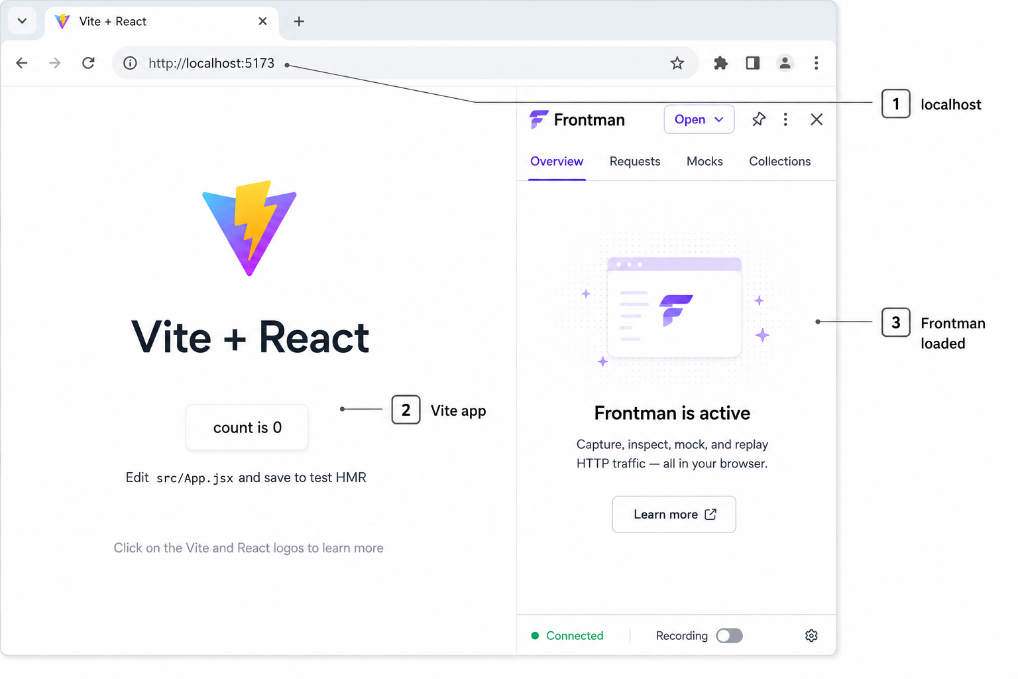Open the tab search chevron
The image size is (1018, 679).
[22, 21]
